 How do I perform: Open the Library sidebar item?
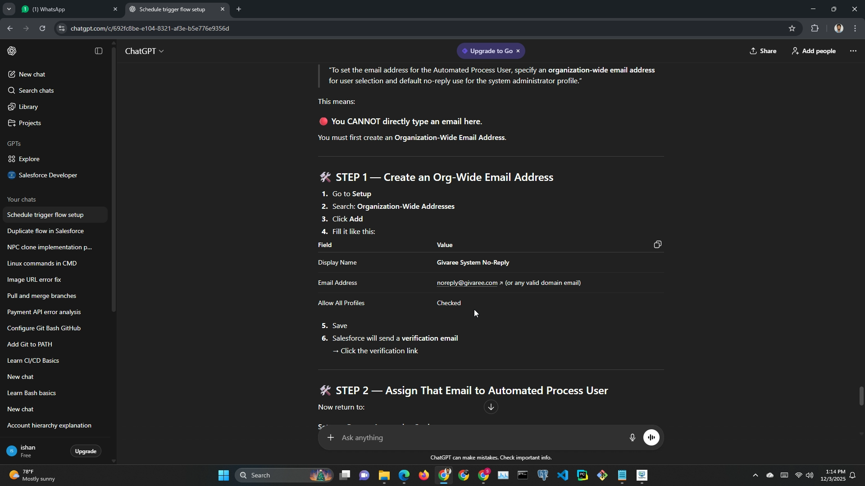28,107
